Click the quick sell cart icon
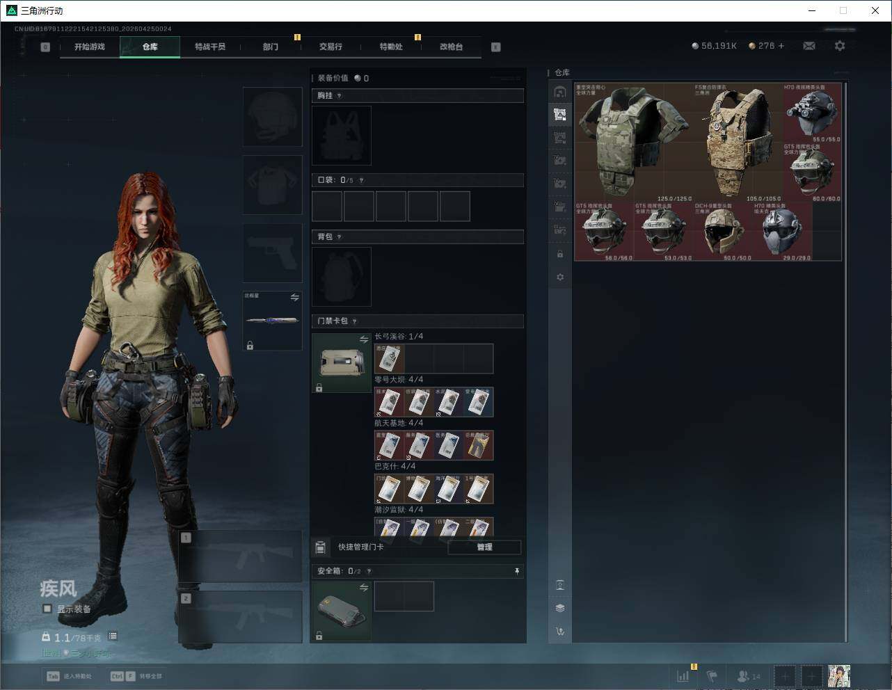This screenshot has height=690, width=892. tap(560, 632)
